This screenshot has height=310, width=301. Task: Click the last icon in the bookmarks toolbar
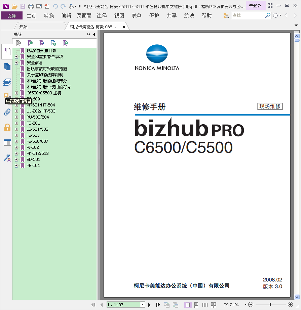point(65,43)
